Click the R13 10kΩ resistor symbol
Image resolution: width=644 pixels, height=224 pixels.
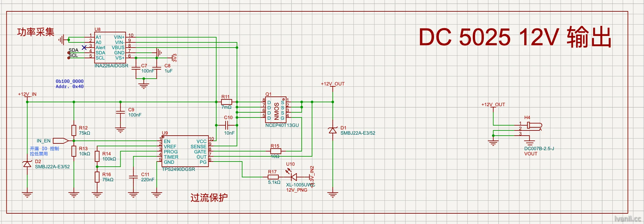coord(74,151)
